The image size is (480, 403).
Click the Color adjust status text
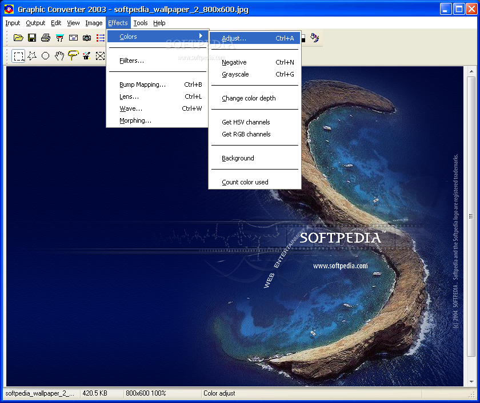coord(219,393)
